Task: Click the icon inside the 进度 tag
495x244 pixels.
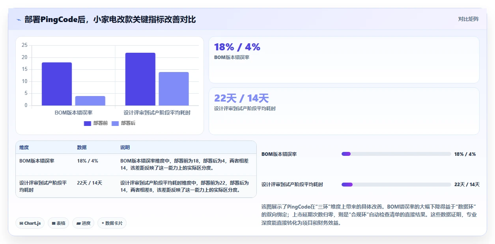Action: pyautogui.click(x=78, y=223)
